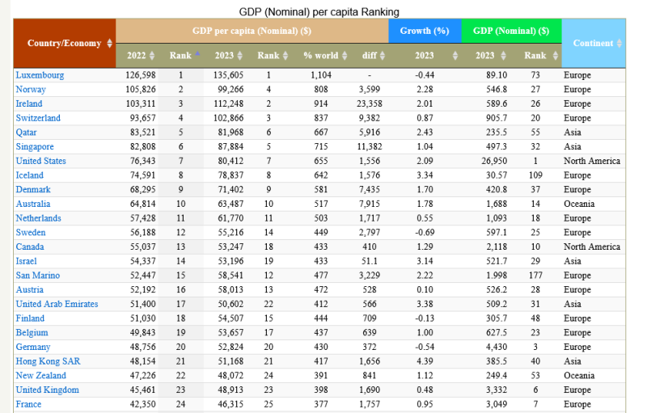Screen dimensions: 647x413
Task: Select United Kingdom GDP value 3,332
Action: 497,390
